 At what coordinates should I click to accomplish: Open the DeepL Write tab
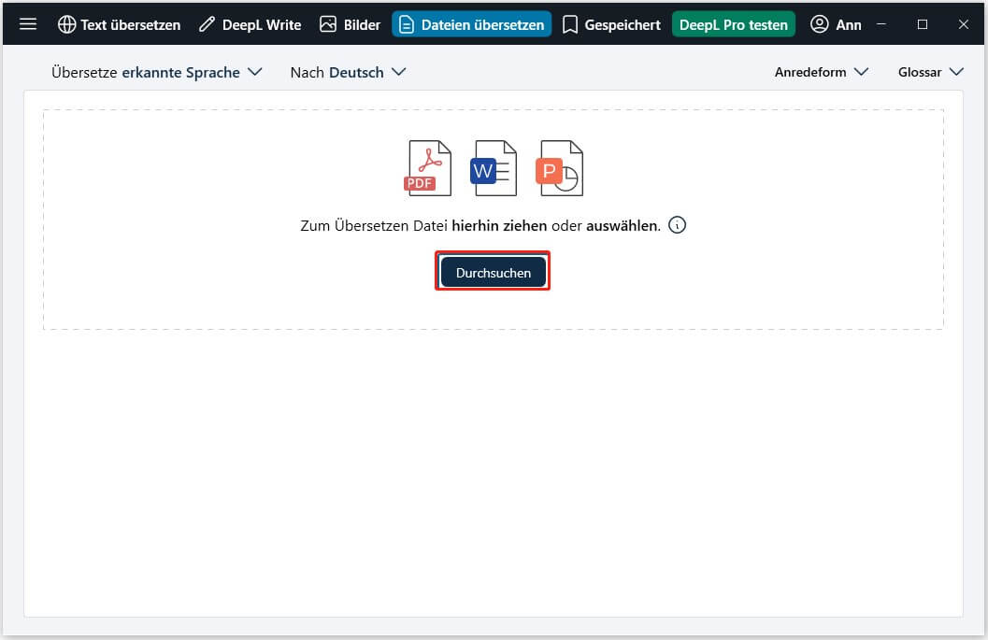click(251, 24)
